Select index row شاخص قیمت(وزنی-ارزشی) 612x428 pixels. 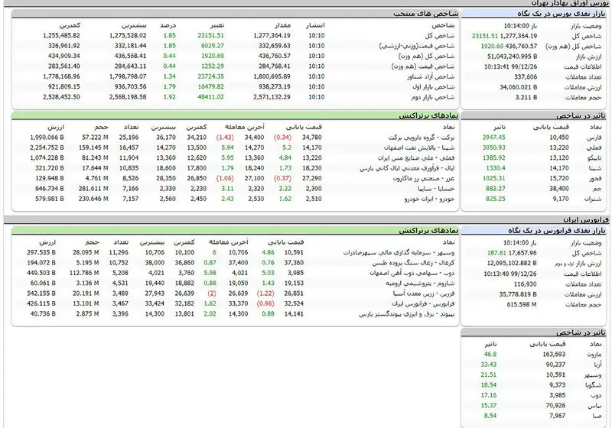point(235,46)
